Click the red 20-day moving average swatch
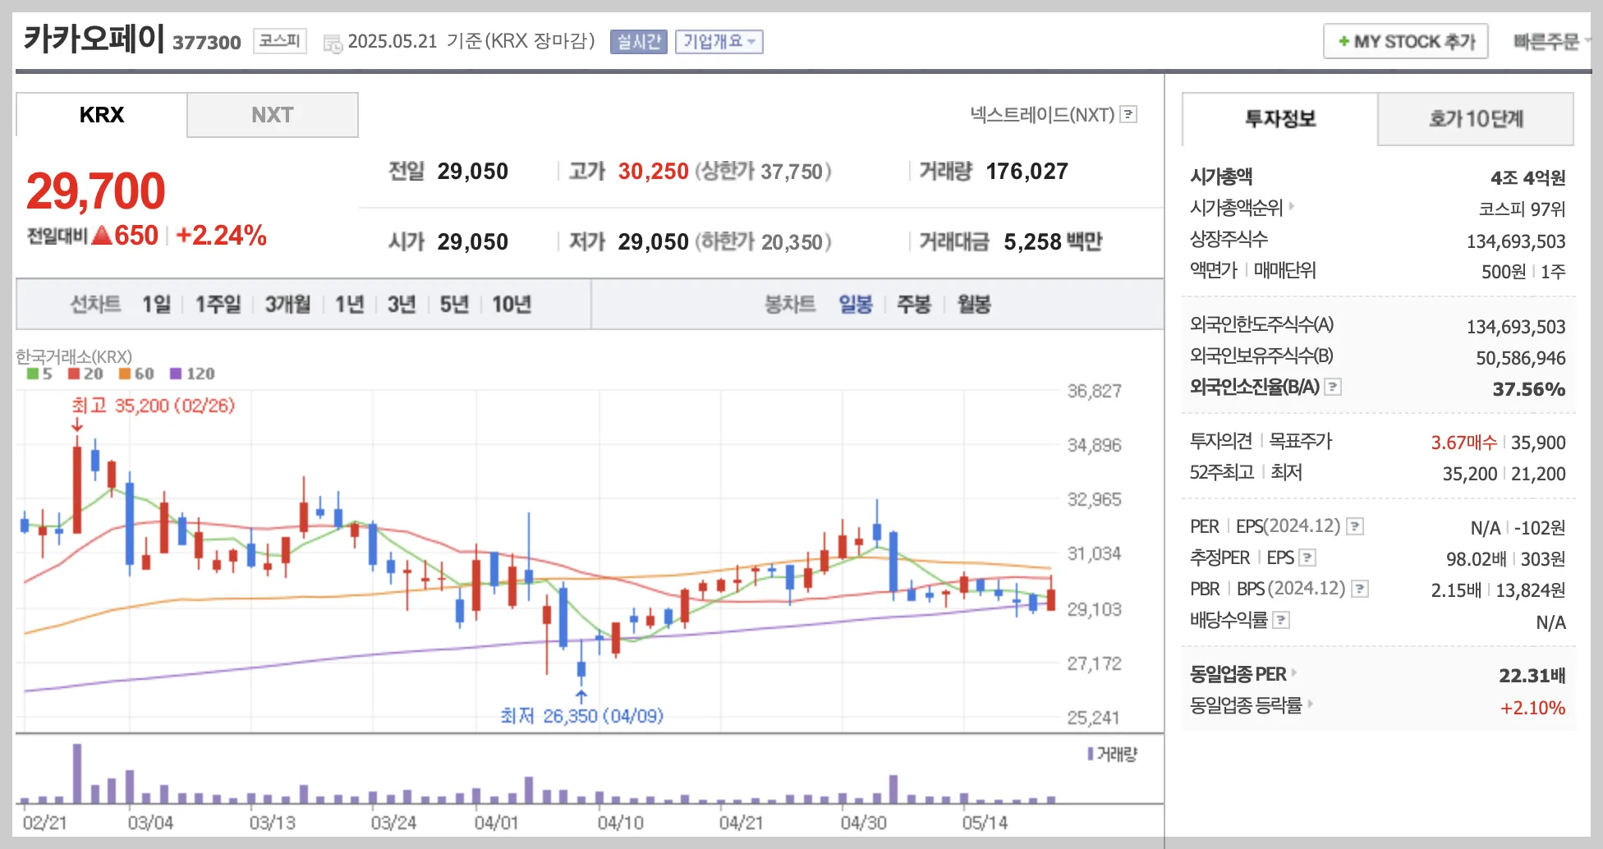Viewport: 1603px width, 849px height. click(x=74, y=374)
